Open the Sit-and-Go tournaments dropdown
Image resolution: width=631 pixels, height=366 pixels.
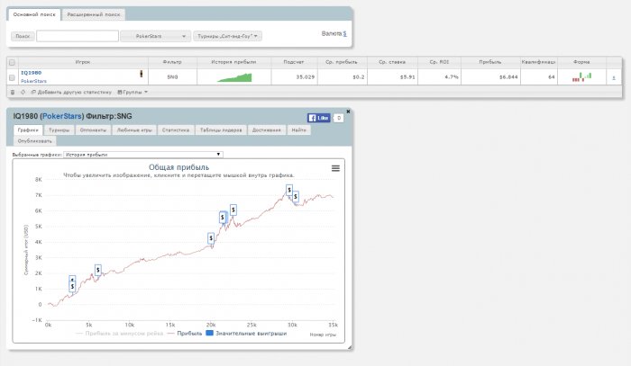pos(227,36)
